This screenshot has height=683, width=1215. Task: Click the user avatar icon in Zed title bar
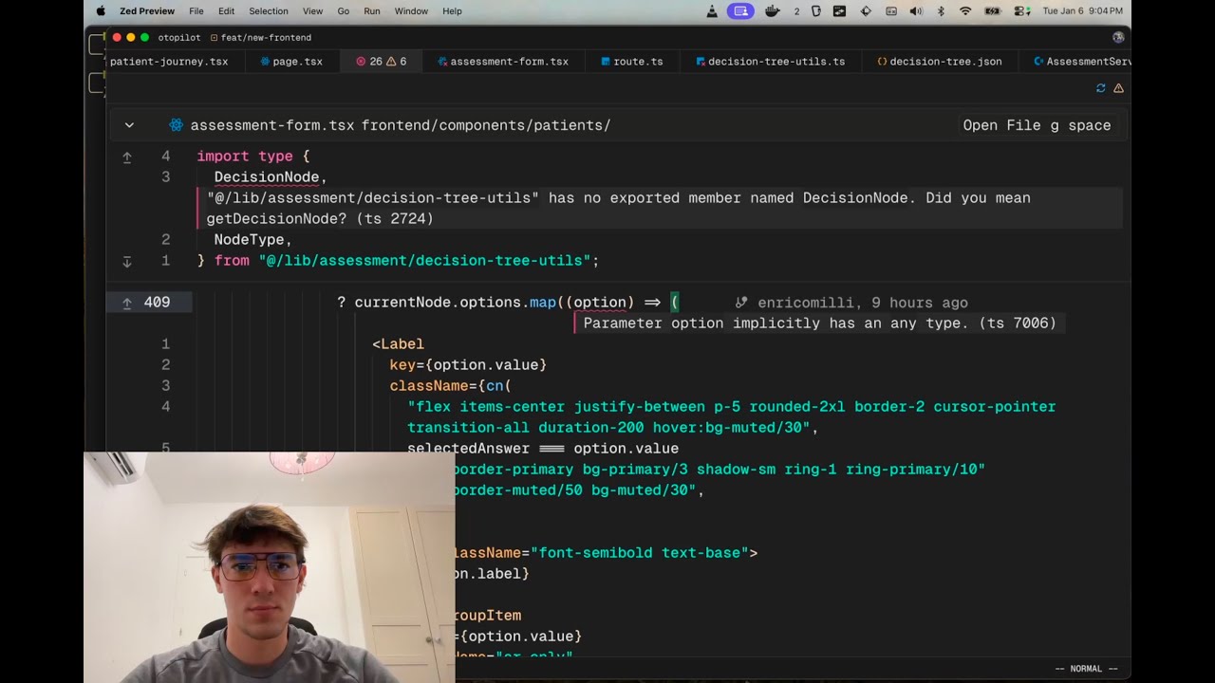point(1118,37)
